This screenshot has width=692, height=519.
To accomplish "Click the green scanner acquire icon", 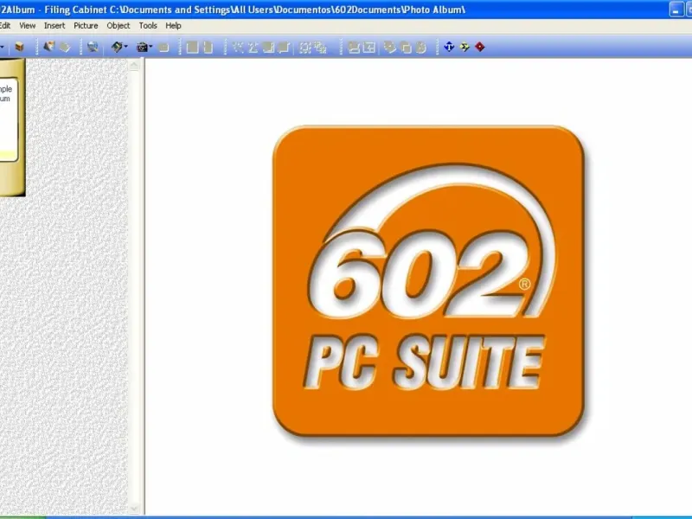I will [117, 47].
